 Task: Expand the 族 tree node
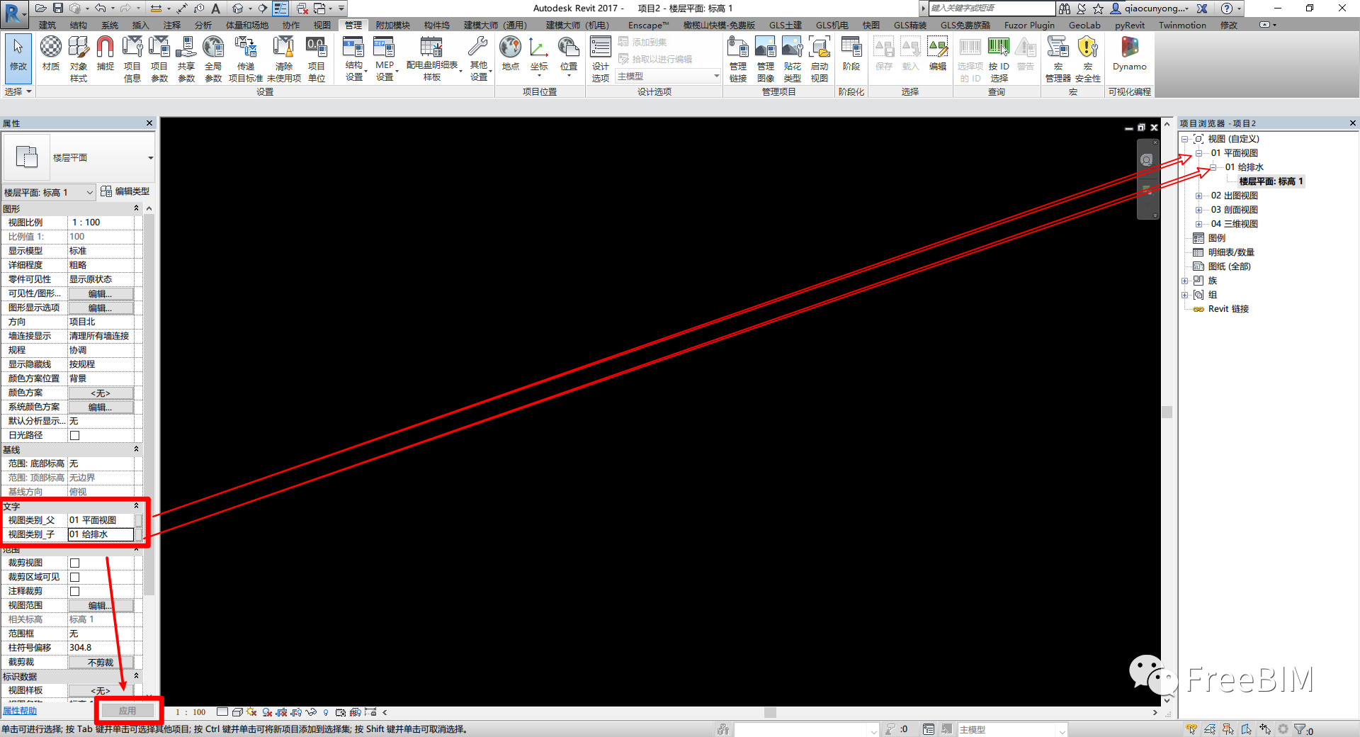coord(1184,281)
